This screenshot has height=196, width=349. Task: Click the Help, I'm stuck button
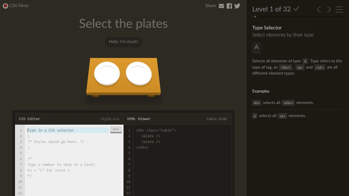tap(123, 42)
